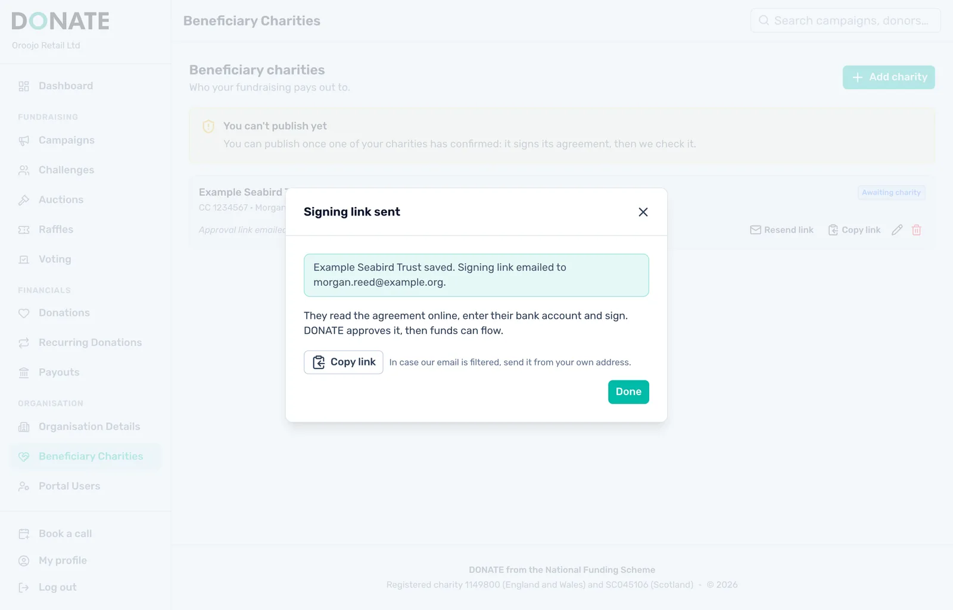Click the Copy link button in dialog
This screenshot has width=953, height=610.
[344, 362]
